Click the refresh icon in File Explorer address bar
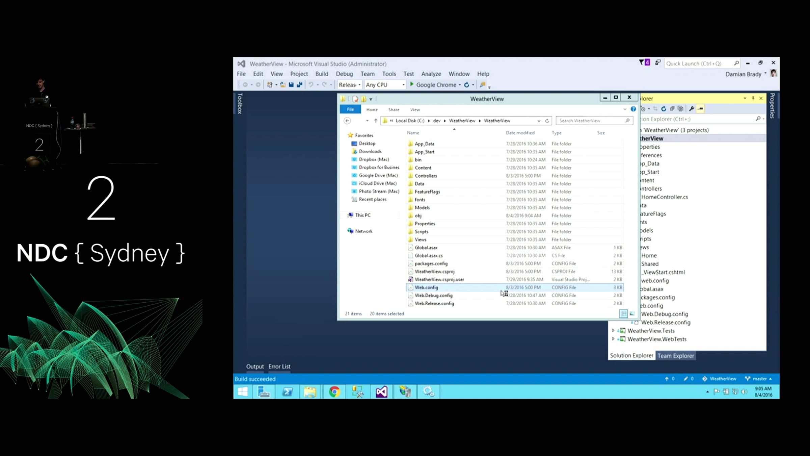The width and height of the screenshot is (810, 456). pyautogui.click(x=547, y=121)
